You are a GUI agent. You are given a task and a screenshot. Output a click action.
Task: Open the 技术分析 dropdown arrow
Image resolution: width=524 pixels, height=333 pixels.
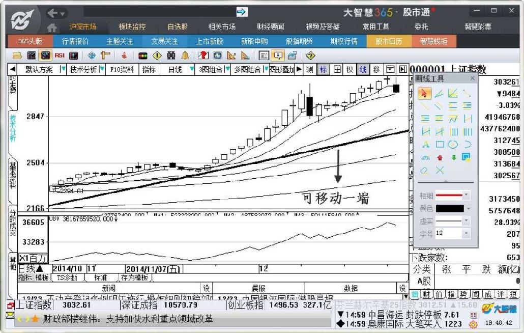[102, 69]
